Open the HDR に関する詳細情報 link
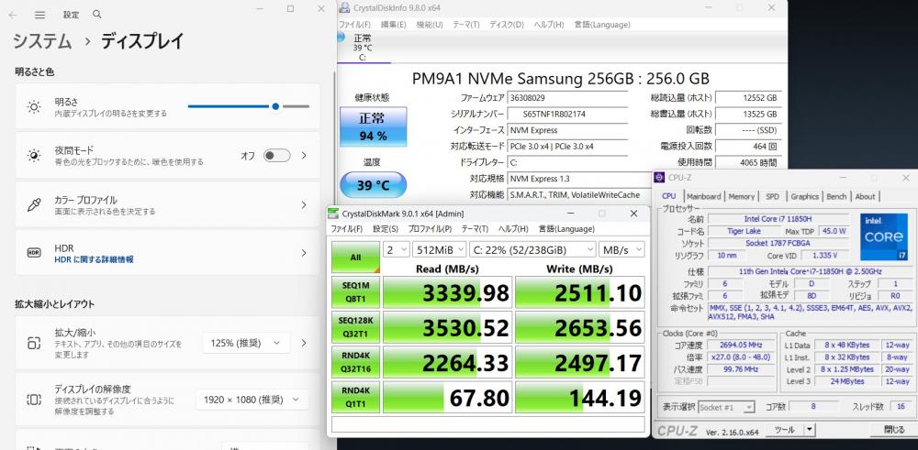Screen dimensions: 918x450 (x=94, y=259)
